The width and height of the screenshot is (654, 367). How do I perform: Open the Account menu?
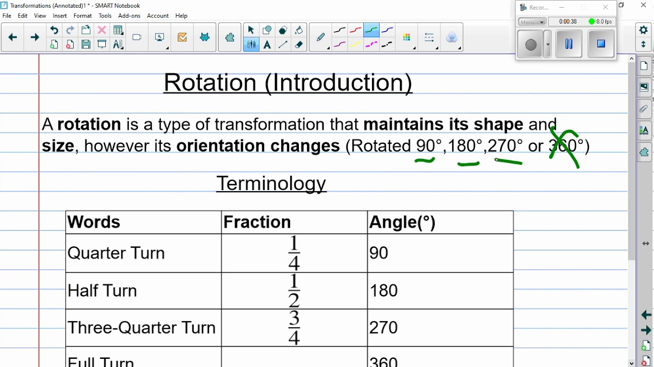[158, 16]
